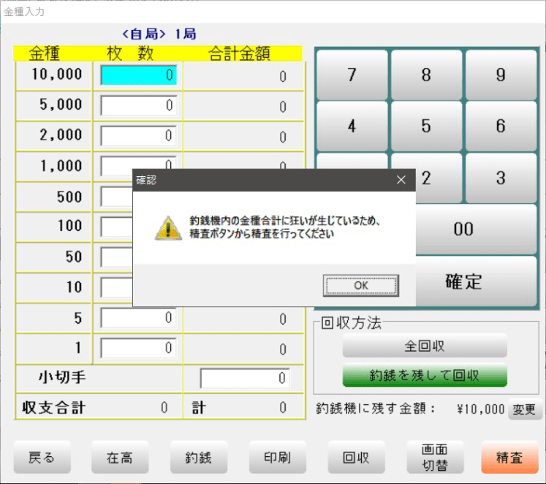The width and height of the screenshot is (546, 484).
Task: Select 釣銭を残して回収 option
Action: [424, 376]
